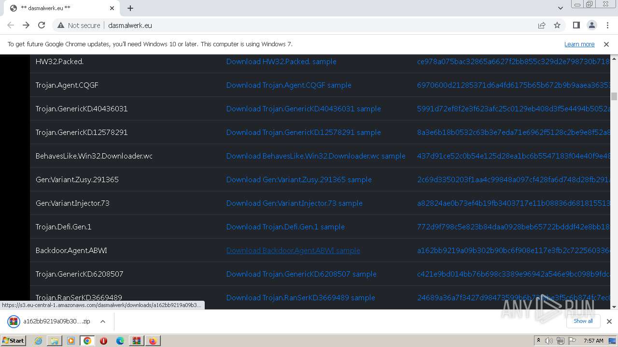Select the Backdoor.Agent.ABWI name text
Viewport: 618px width, 347px height.
pyautogui.click(x=71, y=250)
